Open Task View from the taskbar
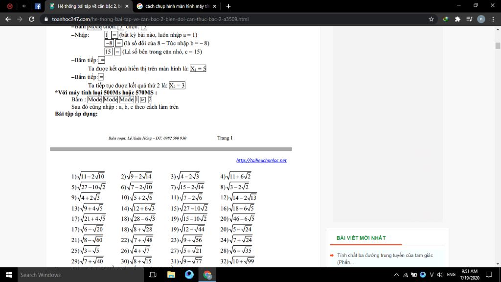The width and height of the screenshot is (501, 282). tap(153, 275)
